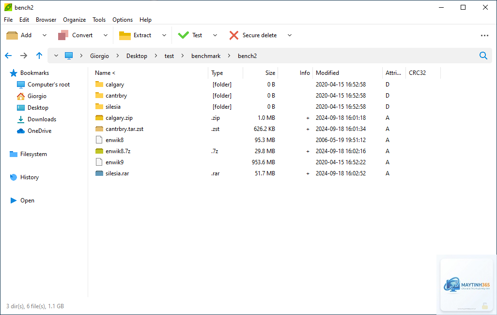The height and width of the screenshot is (315, 497).
Task: Click the red Secure delete X icon
Action: (x=234, y=35)
